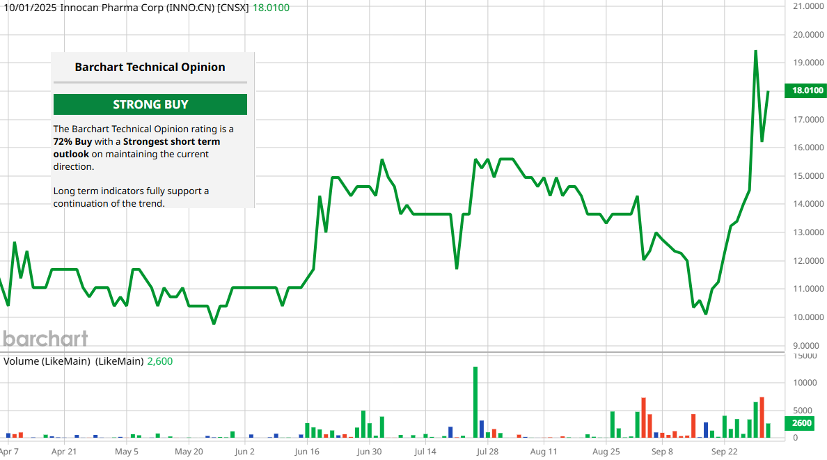Select the Jun 16 date label on x-axis
Viewport: 827px width, 460px height.
307,451
